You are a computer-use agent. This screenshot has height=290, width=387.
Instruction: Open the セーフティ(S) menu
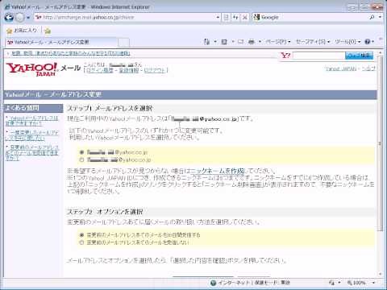313,42
